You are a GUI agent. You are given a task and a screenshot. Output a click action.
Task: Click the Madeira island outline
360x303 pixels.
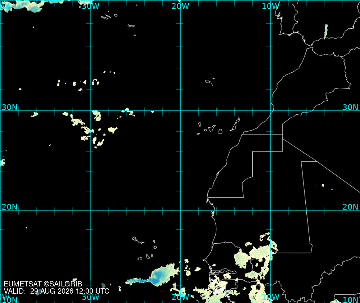click(x=209, y=82)
